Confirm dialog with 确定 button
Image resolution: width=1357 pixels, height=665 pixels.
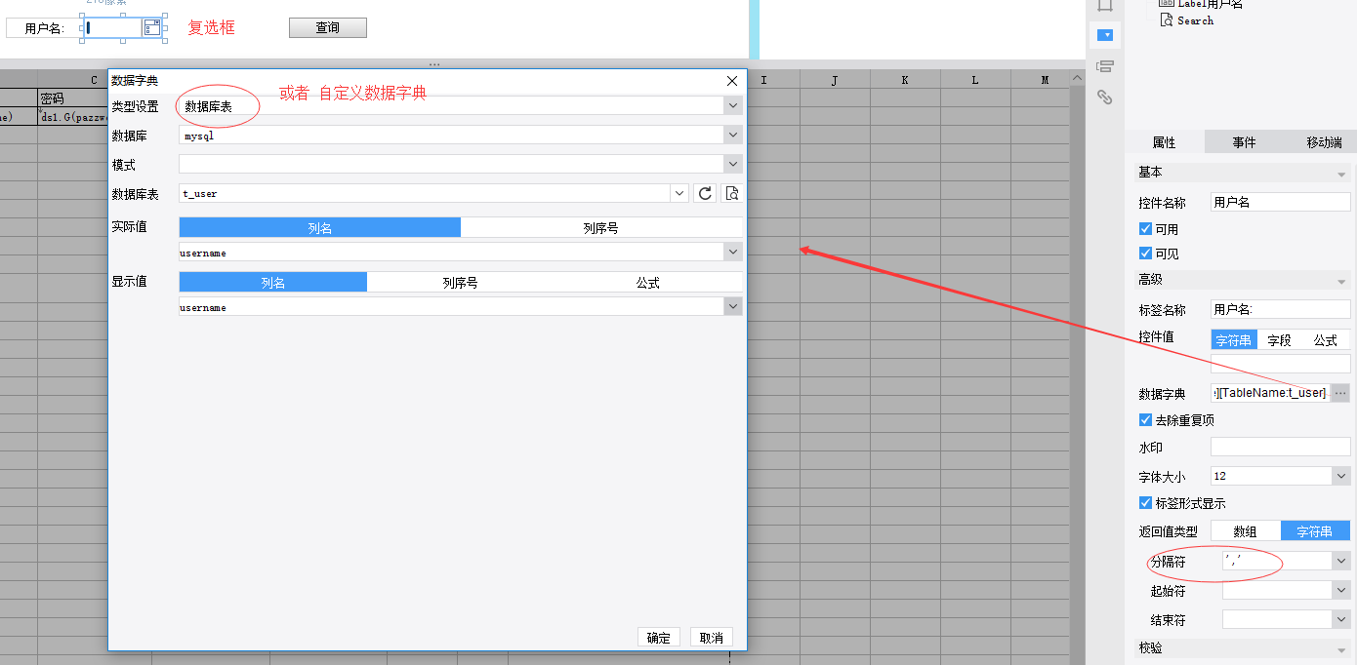[659, 638]
